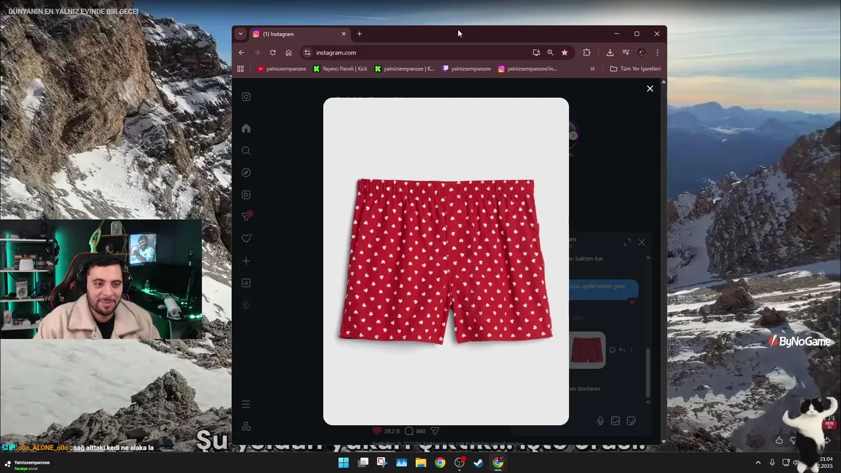Click the install app icon in the address bar
841x473 pixels.
[x=536, y=53]
